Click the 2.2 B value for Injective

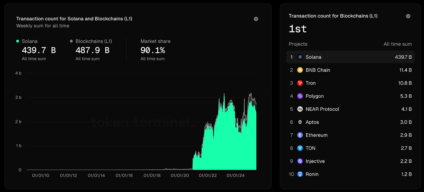[407, 161]
